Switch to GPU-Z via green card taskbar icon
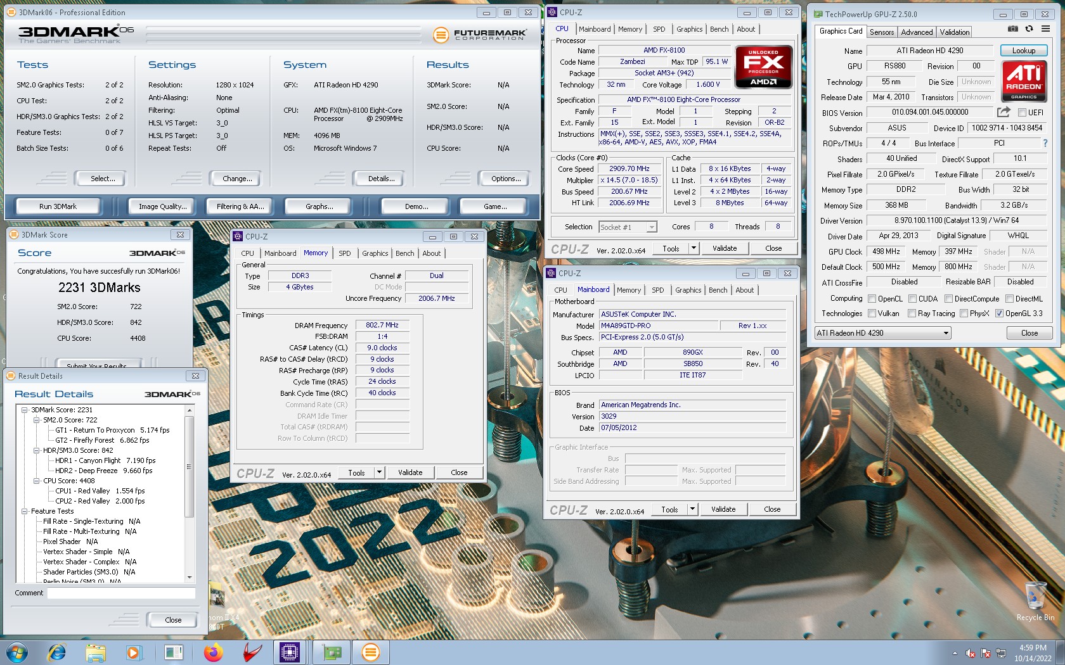Screen dimensions: 1065x665 (330, 652)
